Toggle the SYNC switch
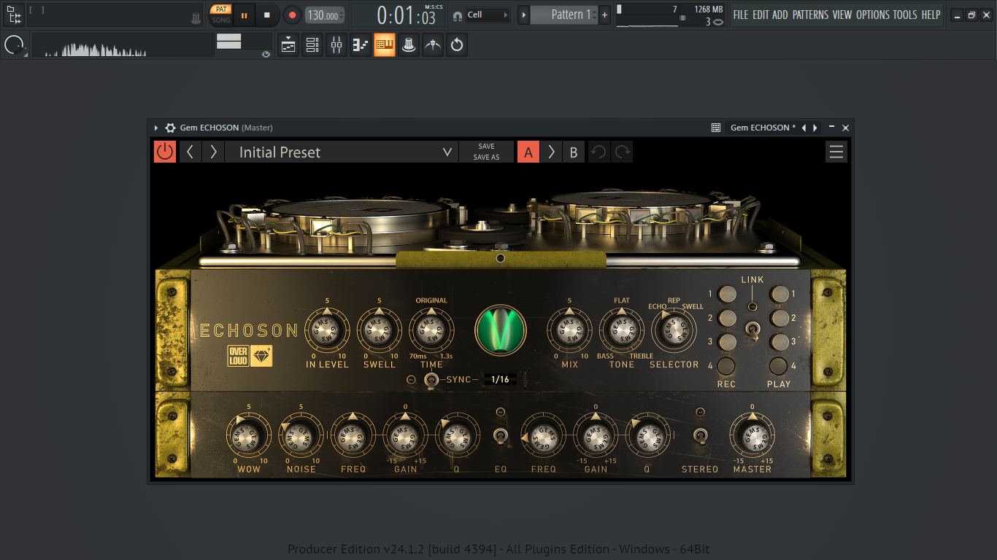The height and width of the screenshot is (560, 997). 431,379
